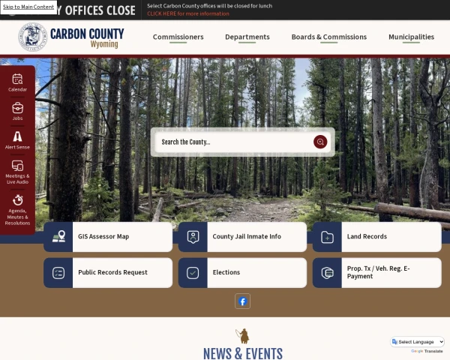The image size is (450, 360).
Task: Open the Alert Sense icon
Action: point(17,136)
